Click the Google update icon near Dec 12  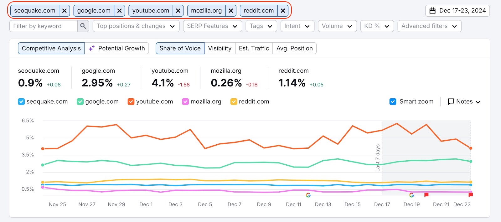(308, 195)
